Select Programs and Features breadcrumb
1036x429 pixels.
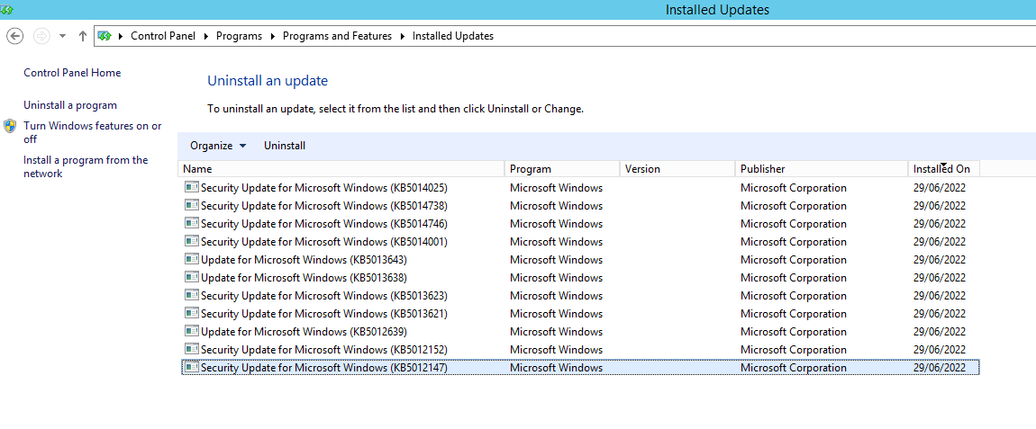337,36
